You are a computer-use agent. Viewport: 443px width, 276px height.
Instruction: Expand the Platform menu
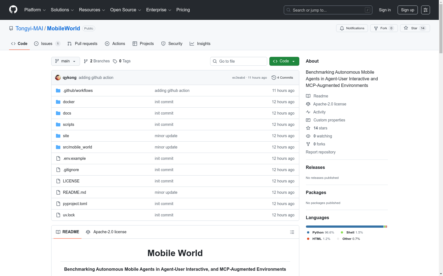[x=35, y=10]
